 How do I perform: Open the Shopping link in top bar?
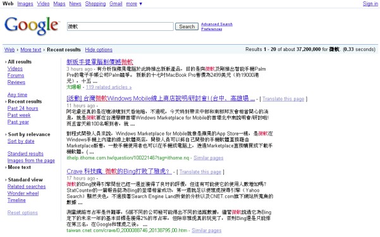pyautogui.click(x=95, y=4)
